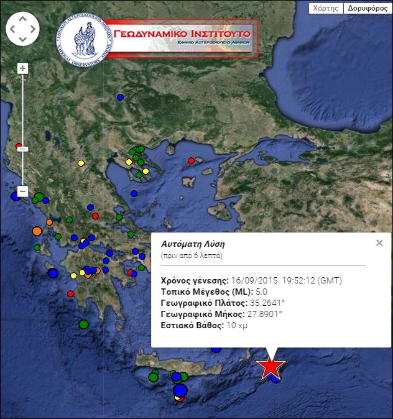This screenshot has width=393, height=419.
Task: Select the blue dot in the north Aegean sea
Action: [x=134, y=193]
